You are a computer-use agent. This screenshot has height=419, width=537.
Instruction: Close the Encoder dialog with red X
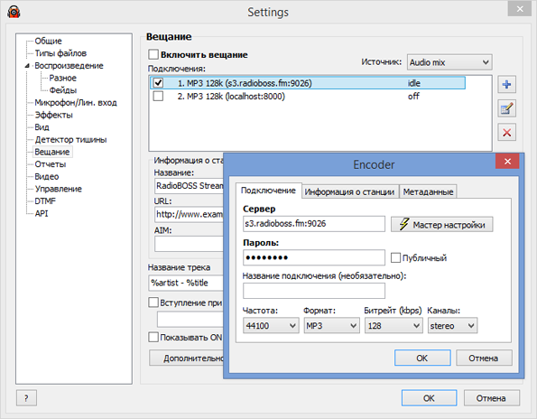[x=507, y=161]
